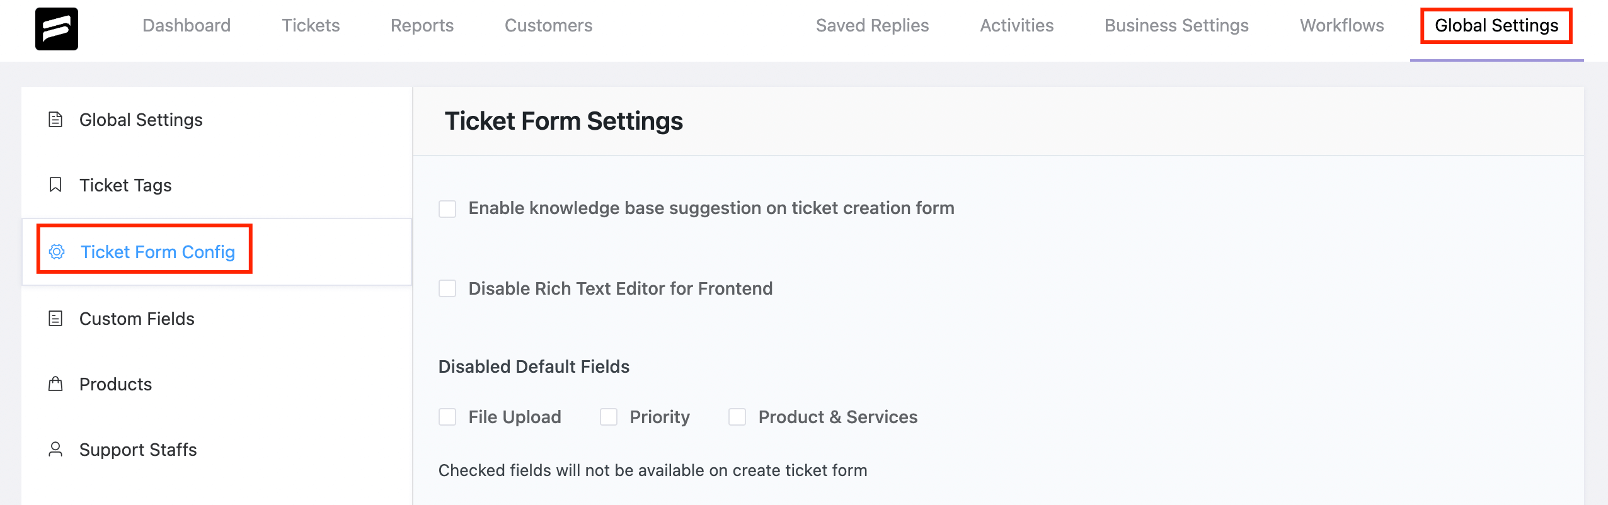Select Activities in the top navigation
Screen dimensions: 1608x505
click(x=1016, y=25)
